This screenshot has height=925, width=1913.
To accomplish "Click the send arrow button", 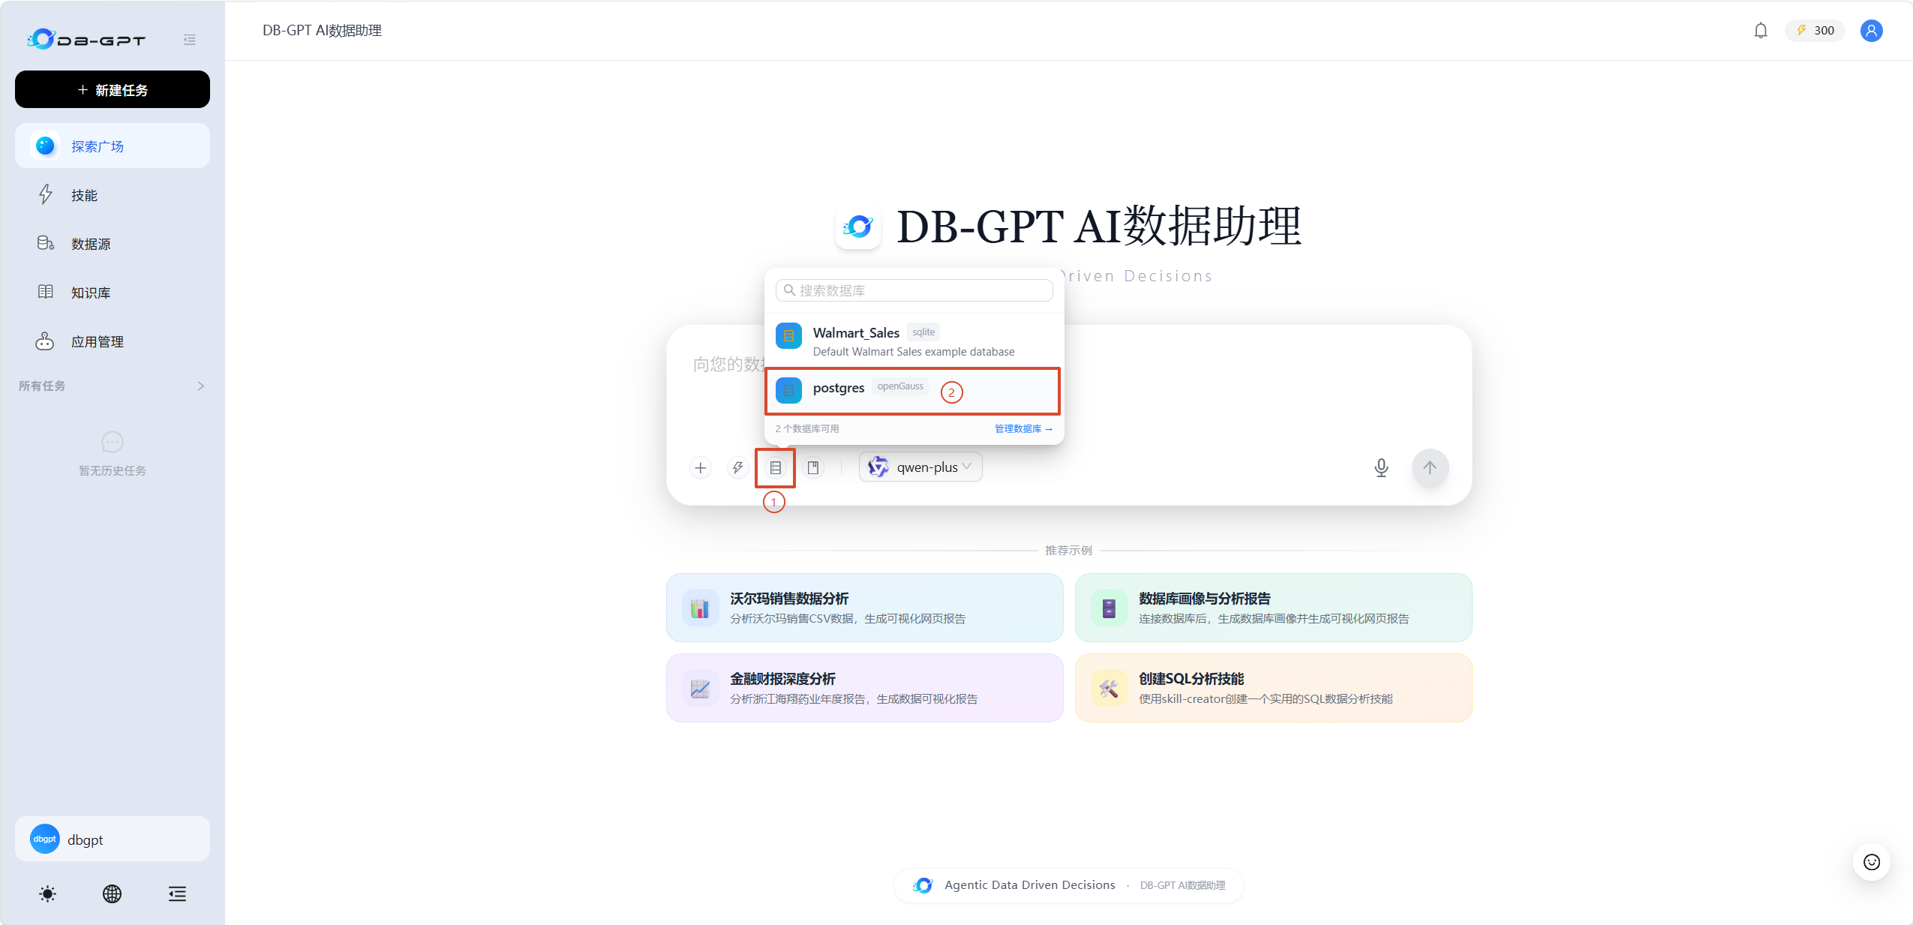I will [1430, 467].
